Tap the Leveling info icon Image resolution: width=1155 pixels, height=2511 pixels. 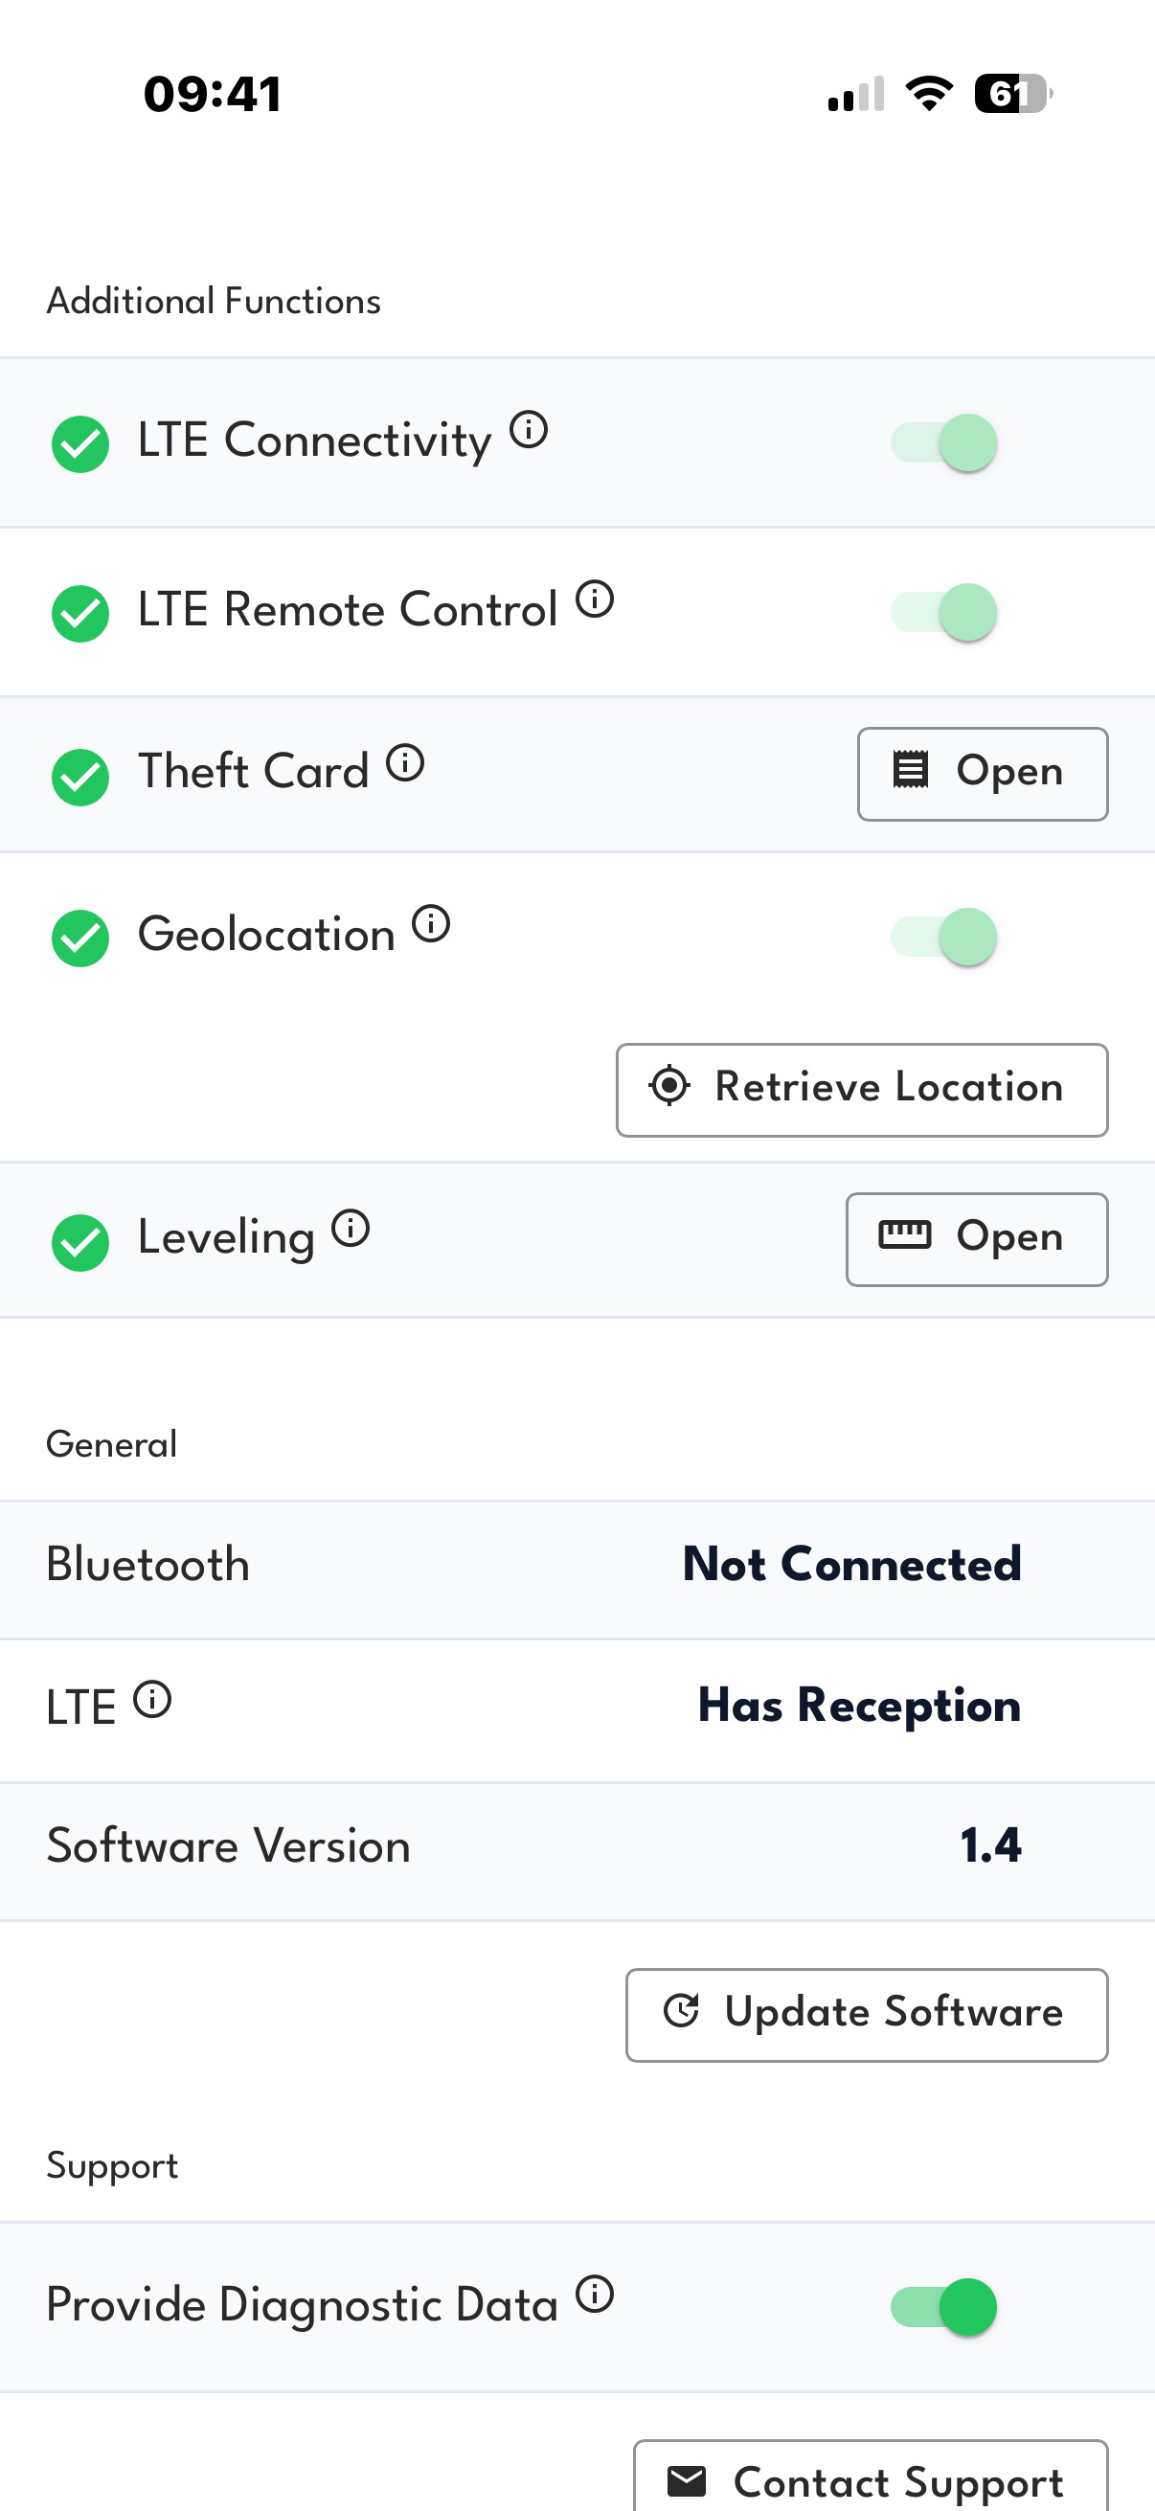pos(351,1228)
